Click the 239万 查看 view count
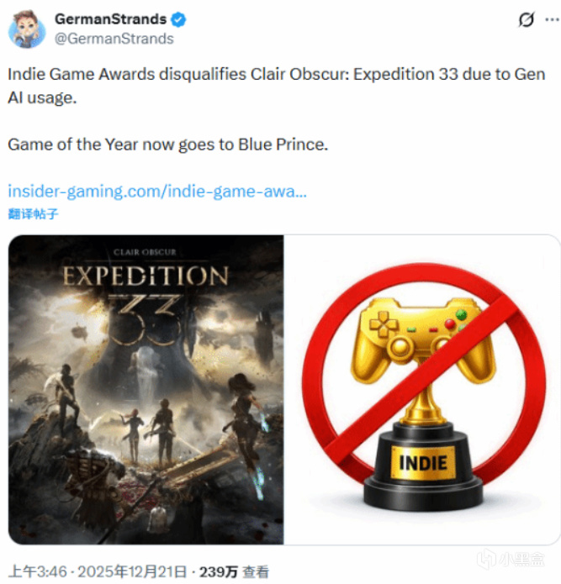The image size is (561, 584). [x=234, y=571]
